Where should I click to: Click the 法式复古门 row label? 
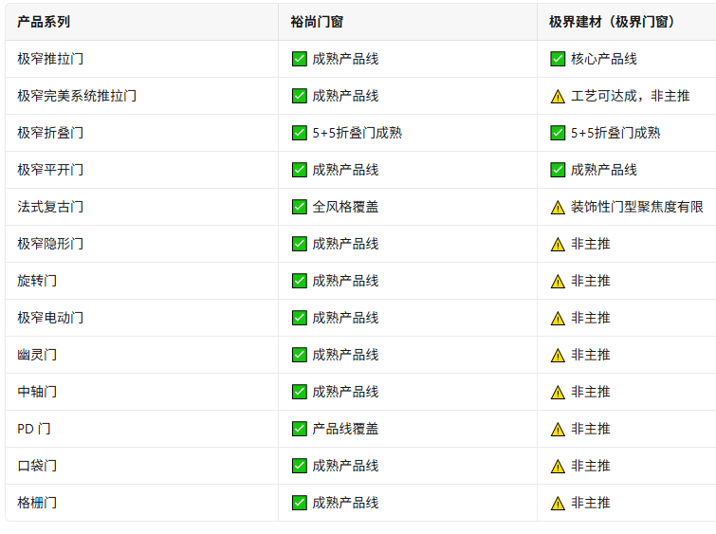50,207
